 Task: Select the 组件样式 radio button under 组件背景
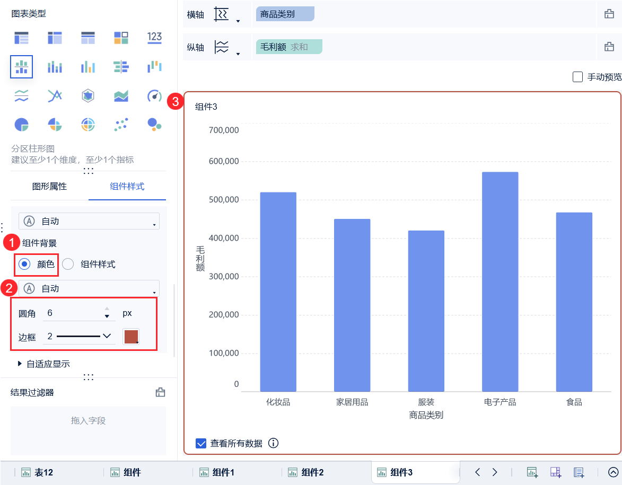pos(68,264)
